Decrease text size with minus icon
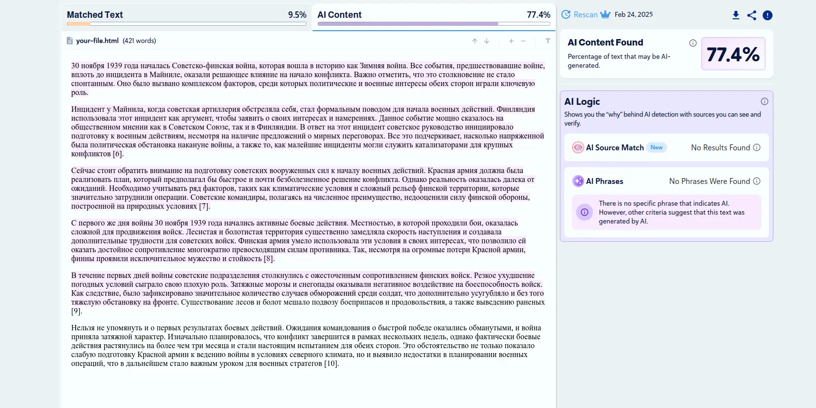The height and width of the screenshot is (408, 816). [x=523, y=41]
